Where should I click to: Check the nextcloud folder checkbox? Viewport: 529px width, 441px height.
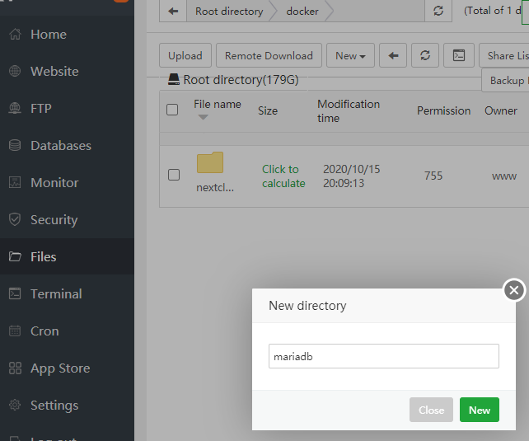pos(174,175)
